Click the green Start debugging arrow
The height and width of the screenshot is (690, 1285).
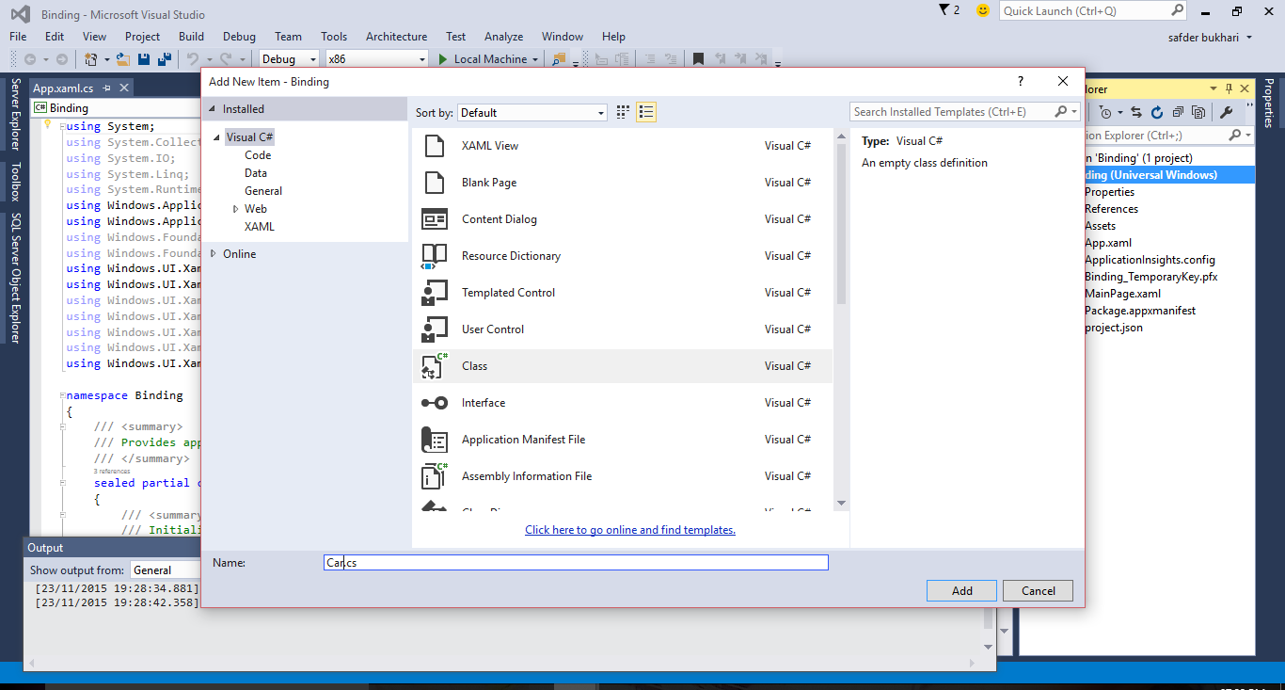(x=444, y=59)
